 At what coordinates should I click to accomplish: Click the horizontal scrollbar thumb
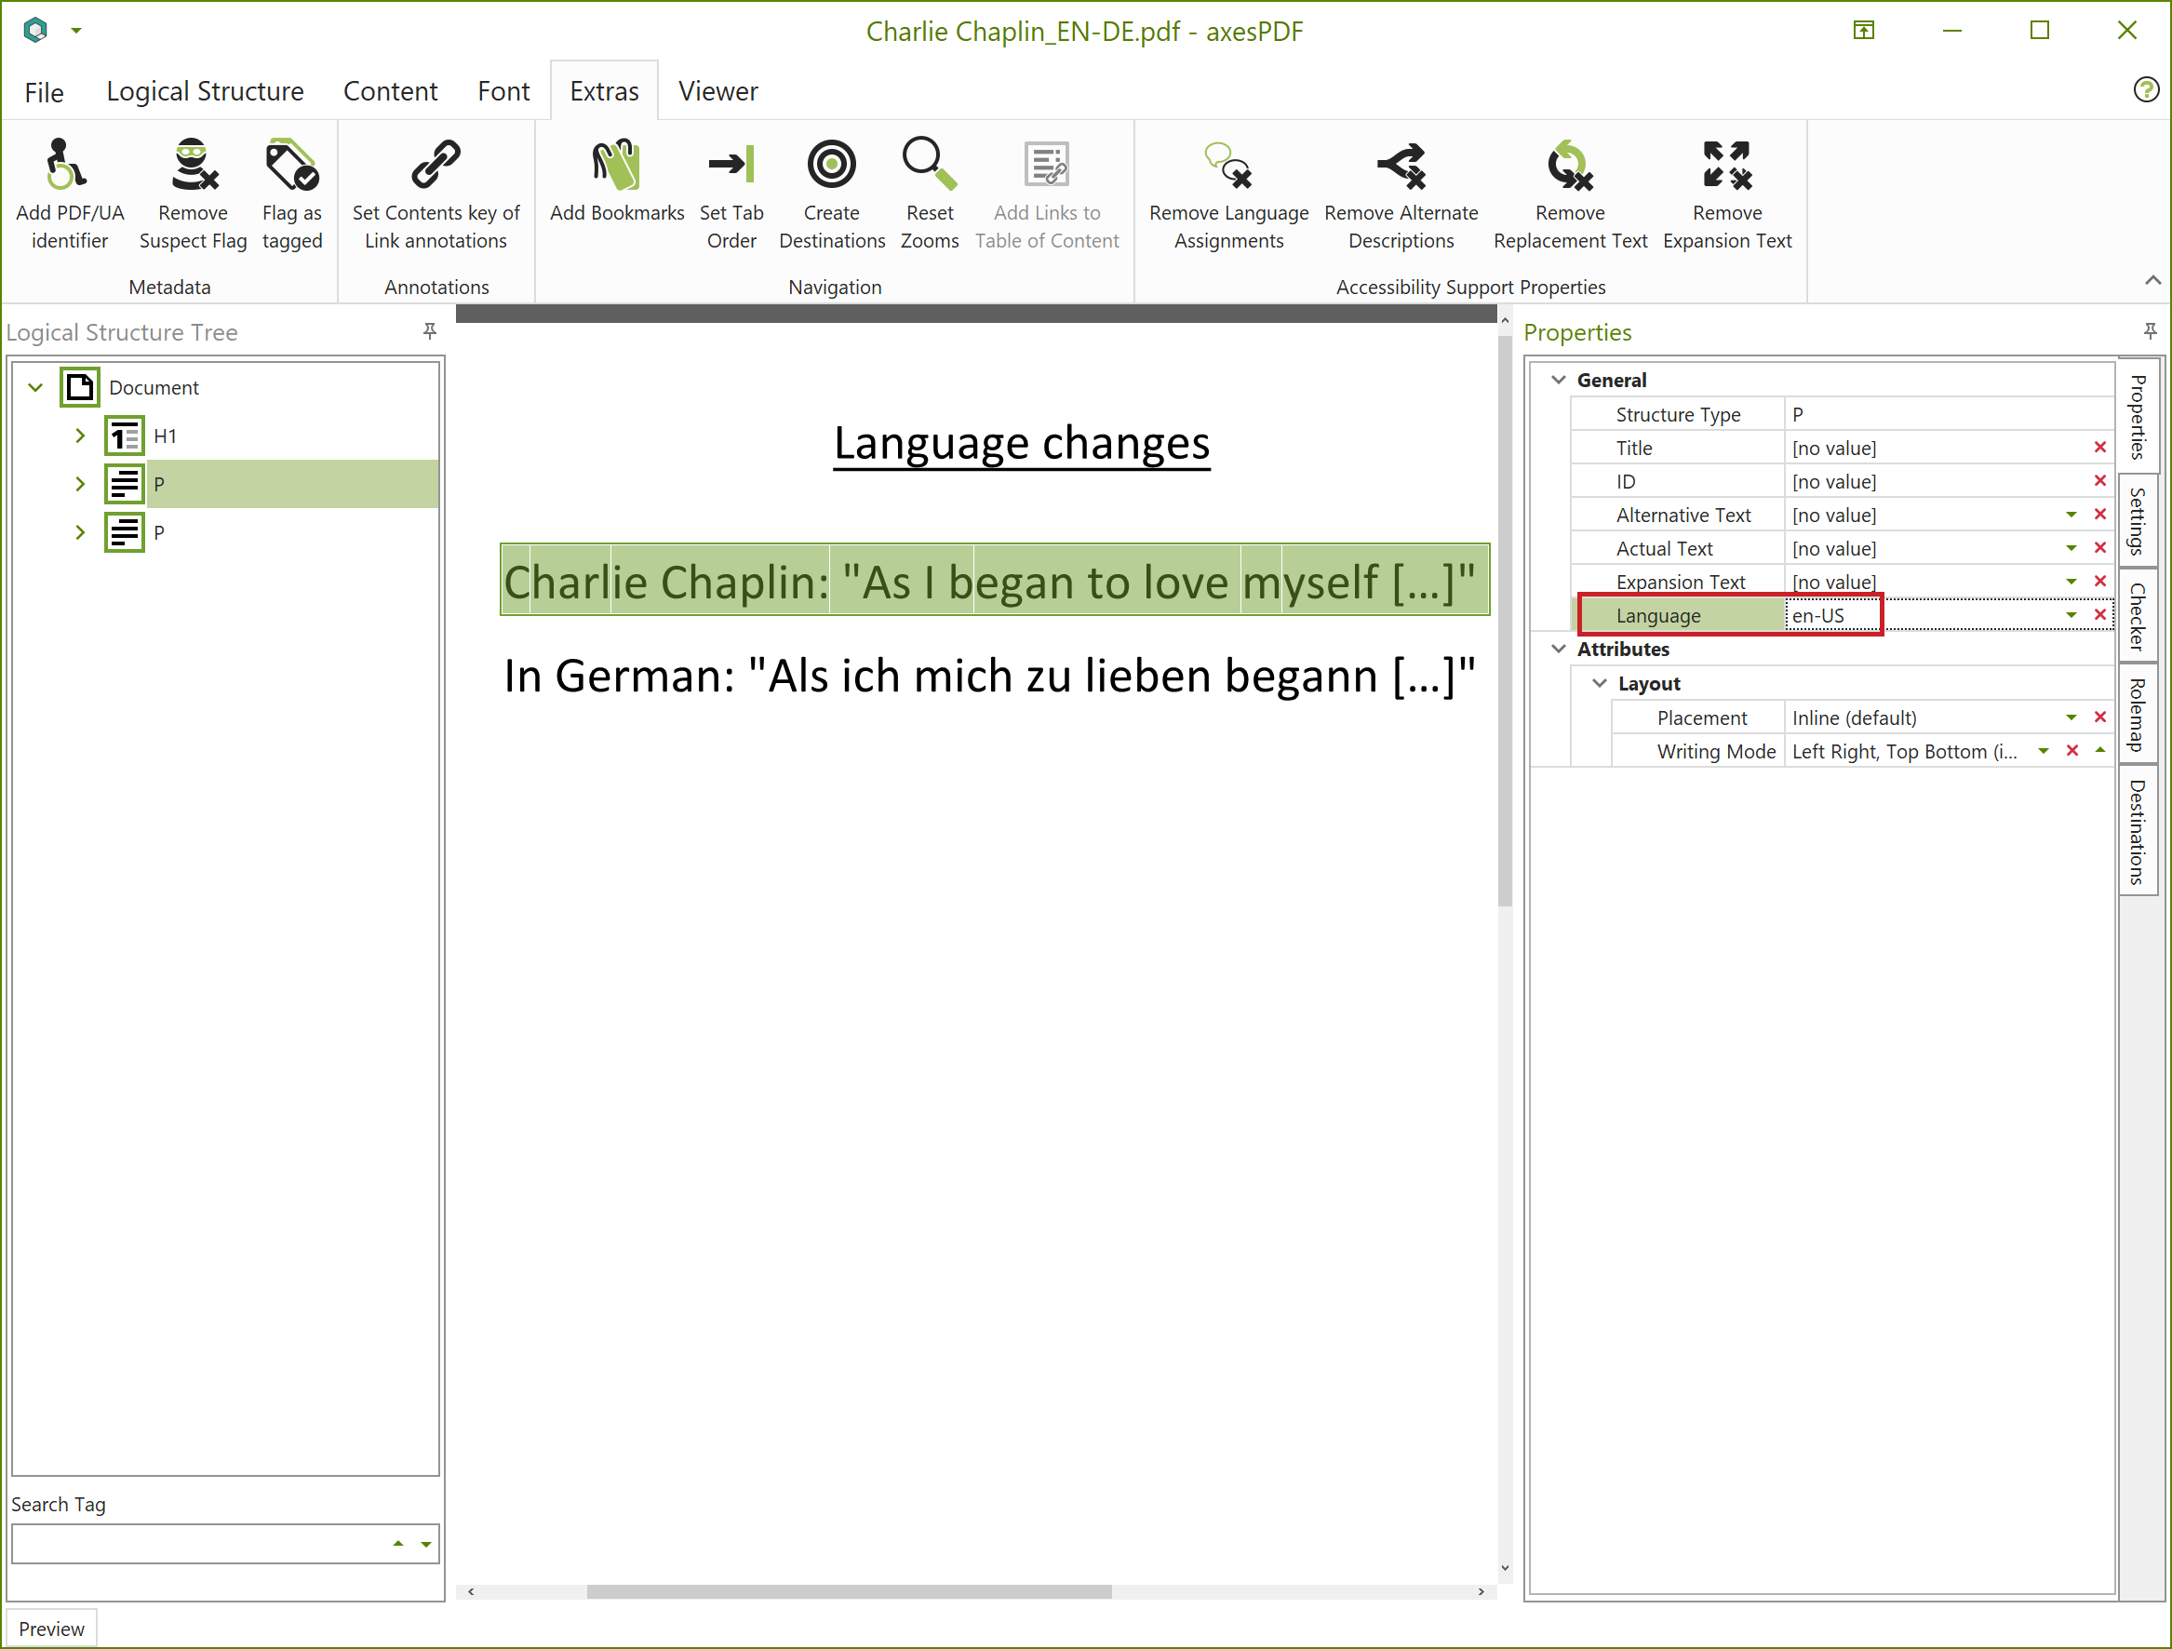(x=850, y=1591)
